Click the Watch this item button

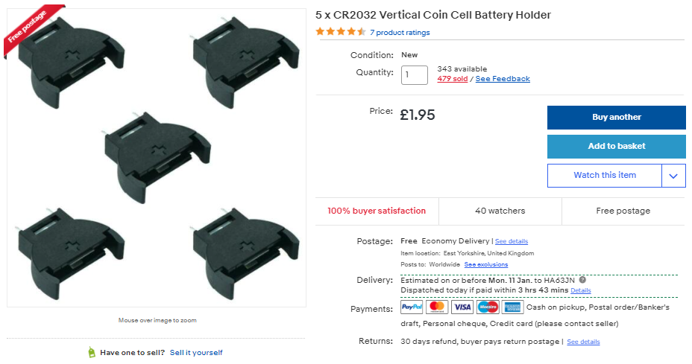[x=604, y=176]
